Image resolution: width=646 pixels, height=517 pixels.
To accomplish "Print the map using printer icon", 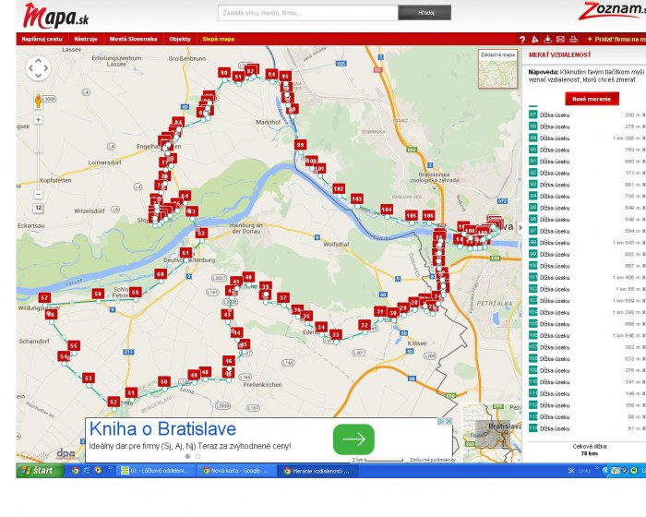I will 573,40.
